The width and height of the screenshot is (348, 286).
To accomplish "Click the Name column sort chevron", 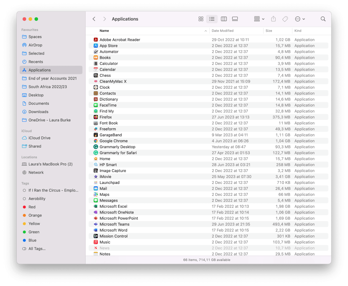I will coord(206,31).
